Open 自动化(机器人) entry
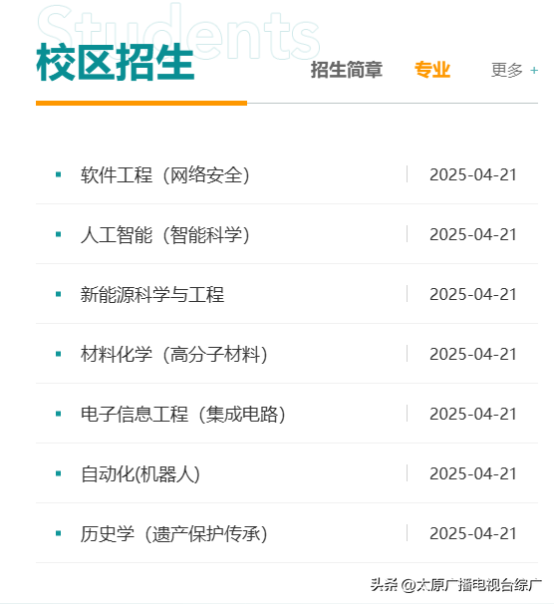Screen dimensions: 554x604 pos(140,473)
